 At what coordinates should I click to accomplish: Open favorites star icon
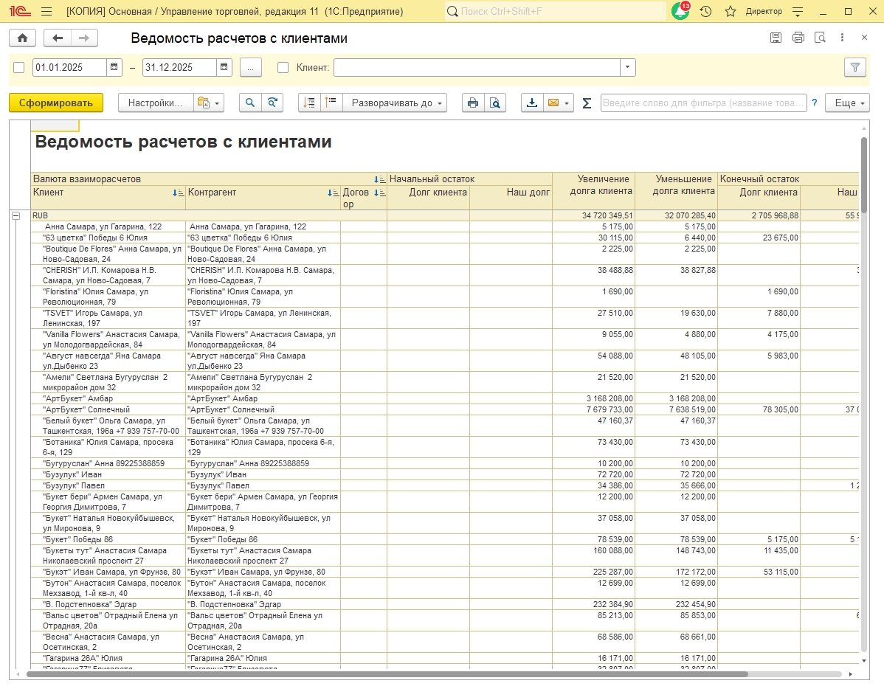point(730,11)
